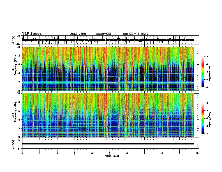Click the '2' tick on the time axis
Image resolution: width=222 pixels, height=172 pixels.
coord(57,153)
